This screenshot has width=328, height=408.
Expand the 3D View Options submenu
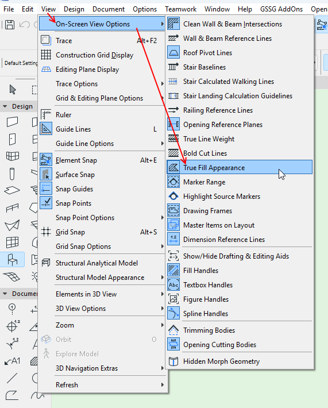[x=102, y=309]
